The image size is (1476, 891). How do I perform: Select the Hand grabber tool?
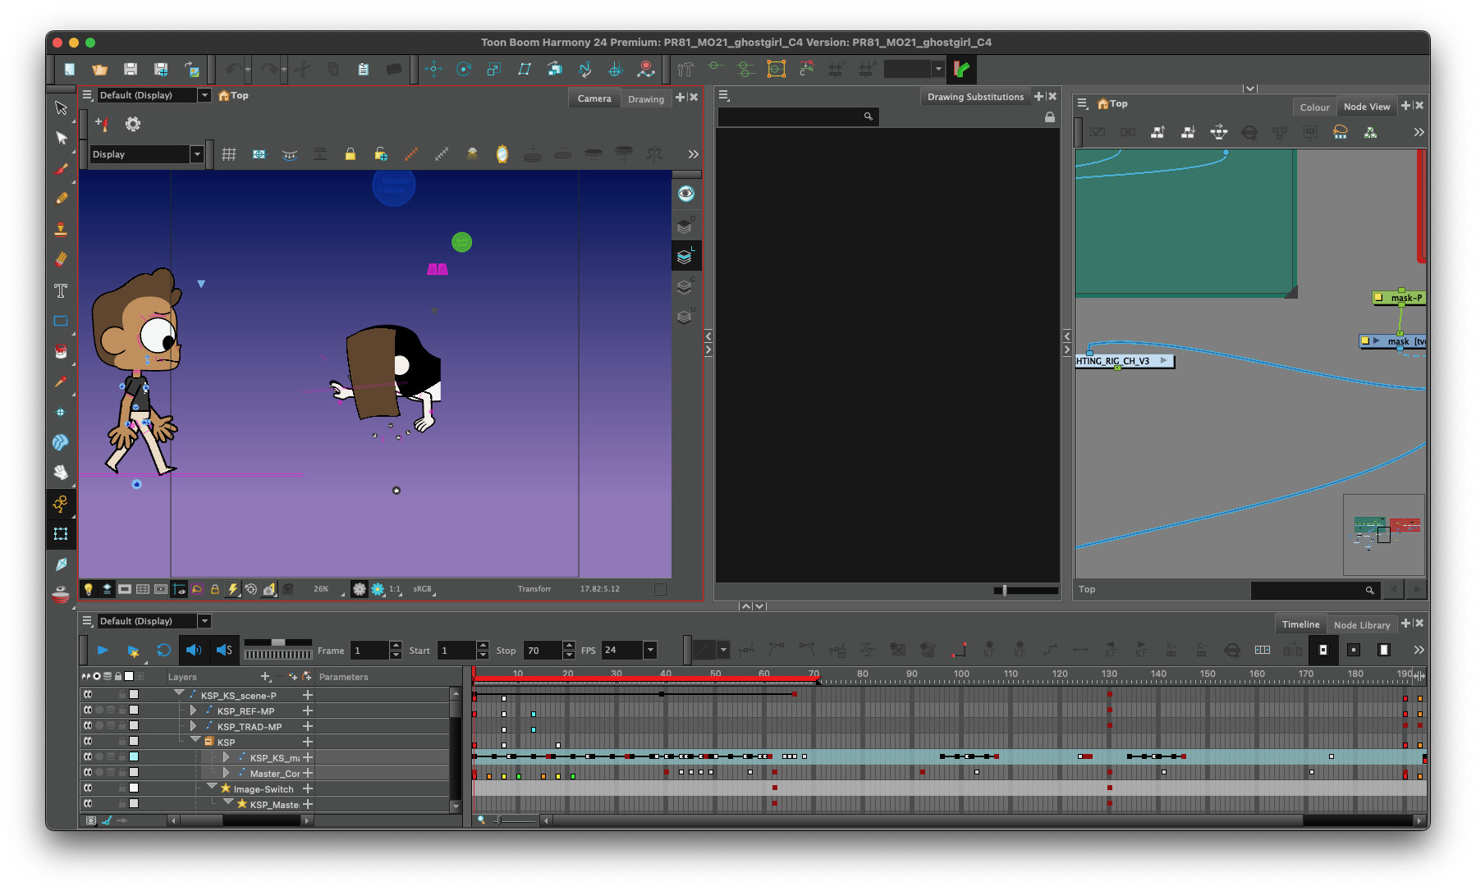[61, 473]
